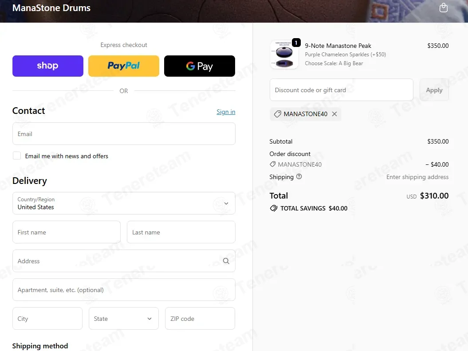Select the Apartment, suite, etc. field
This screenshot has width=468, height=351.
coord(124,289)
